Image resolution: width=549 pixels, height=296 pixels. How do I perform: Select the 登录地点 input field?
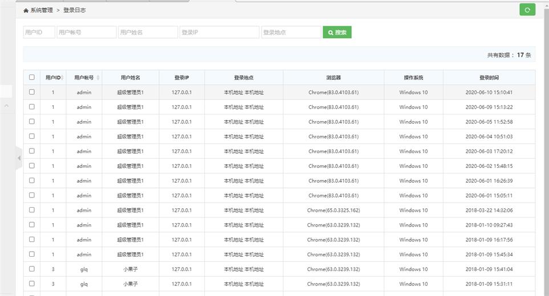click(x=291, y=32)
